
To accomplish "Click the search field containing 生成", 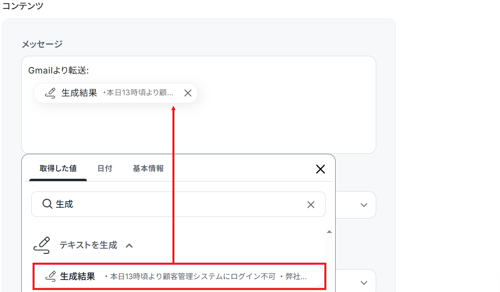I will click(178, 204).
